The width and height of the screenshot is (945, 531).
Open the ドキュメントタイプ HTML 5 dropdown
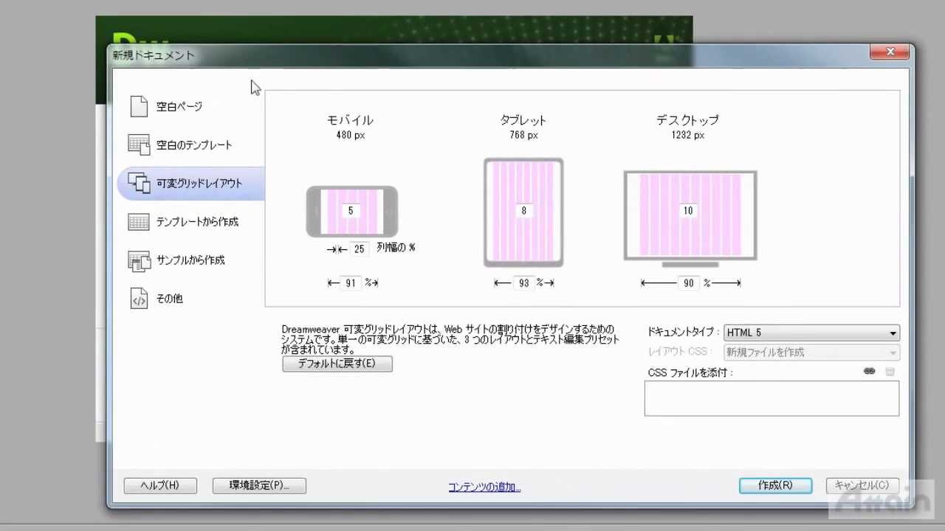click(x=811, y=333)
